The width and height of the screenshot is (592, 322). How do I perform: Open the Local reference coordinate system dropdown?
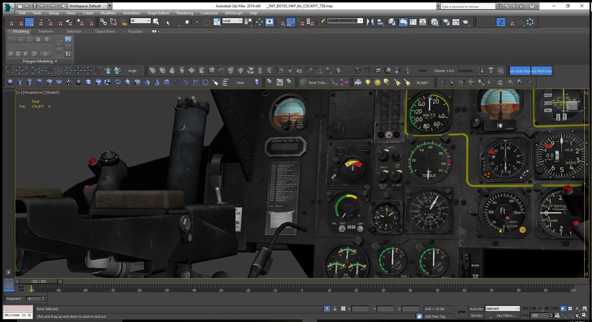pyautogui.click(x=232, y=21)
